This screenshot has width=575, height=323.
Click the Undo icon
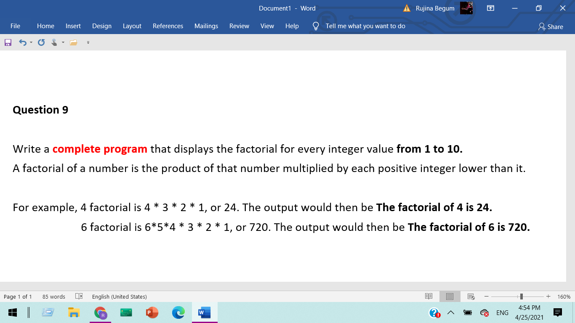tap(22, 42)
